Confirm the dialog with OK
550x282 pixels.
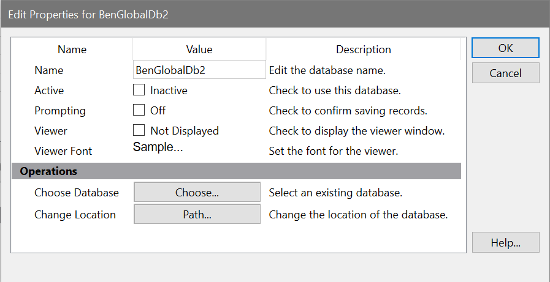pos(505,48)
